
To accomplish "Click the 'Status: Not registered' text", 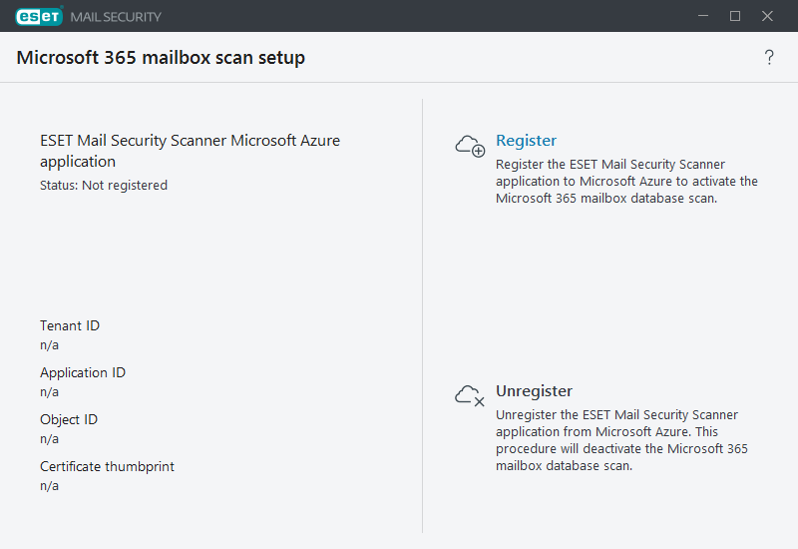I will click(x=104, y=185).
